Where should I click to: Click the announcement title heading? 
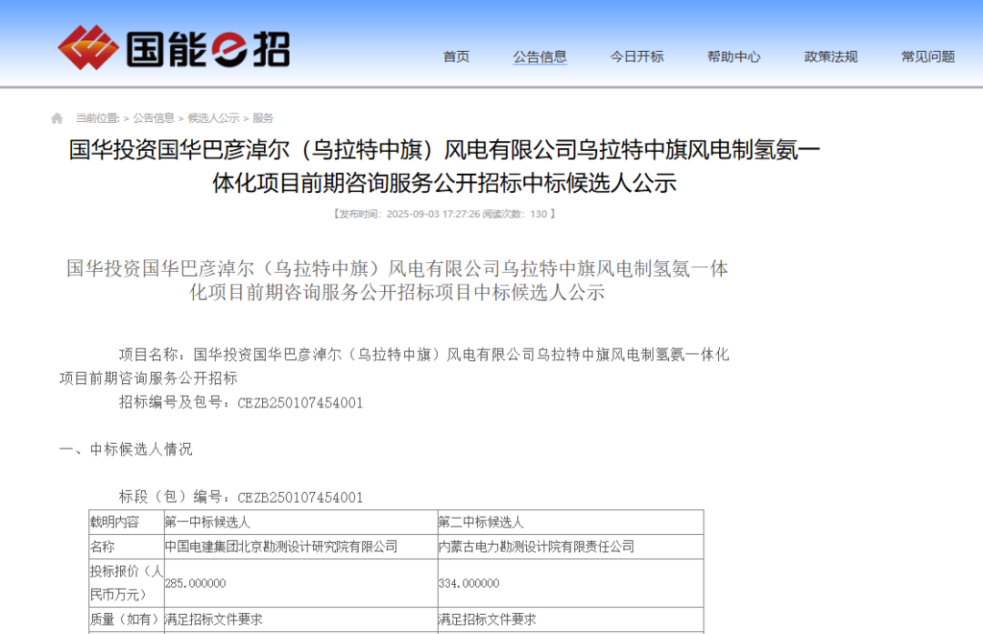pyautogui.click(x=491, y=169)
